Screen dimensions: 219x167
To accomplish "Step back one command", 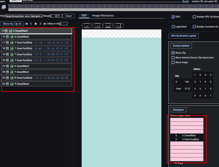I will pyautogui.click(x=31, y=24).
